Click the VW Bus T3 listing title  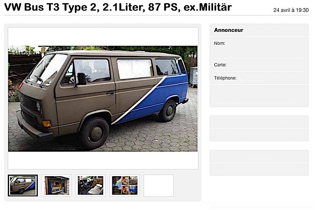[118, 7]
